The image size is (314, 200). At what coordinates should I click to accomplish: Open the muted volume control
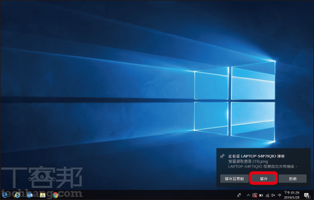(x=273, y=195)
